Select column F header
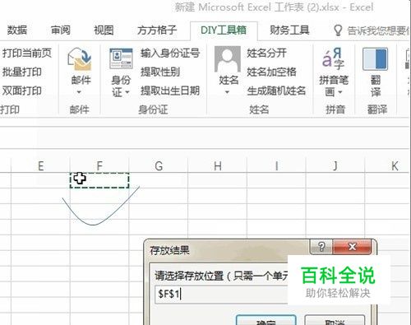 [x=99, y=165]
